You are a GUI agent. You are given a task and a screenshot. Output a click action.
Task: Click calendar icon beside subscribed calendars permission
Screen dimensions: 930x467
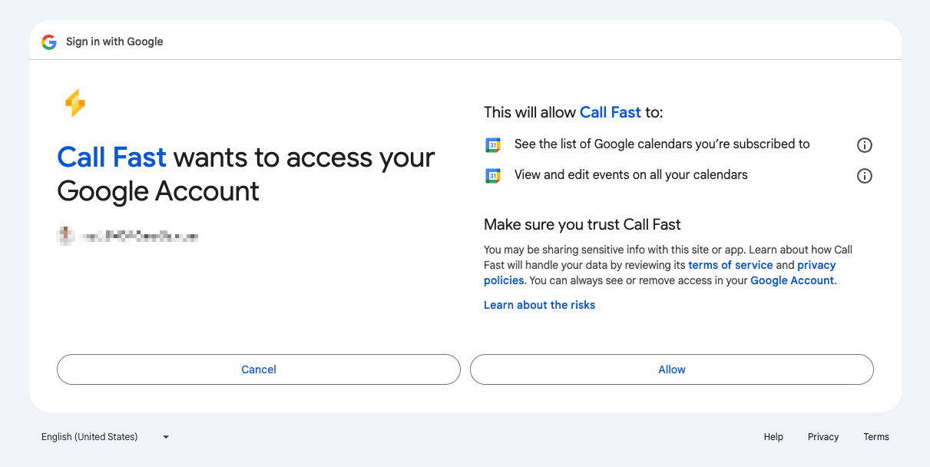[493, 144]
